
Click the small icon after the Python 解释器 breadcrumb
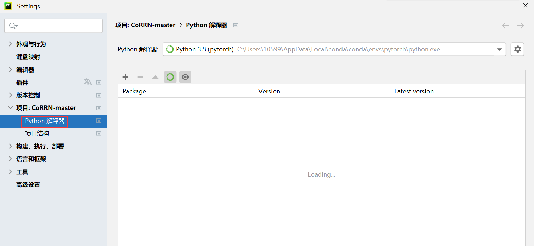pos(236,25)
